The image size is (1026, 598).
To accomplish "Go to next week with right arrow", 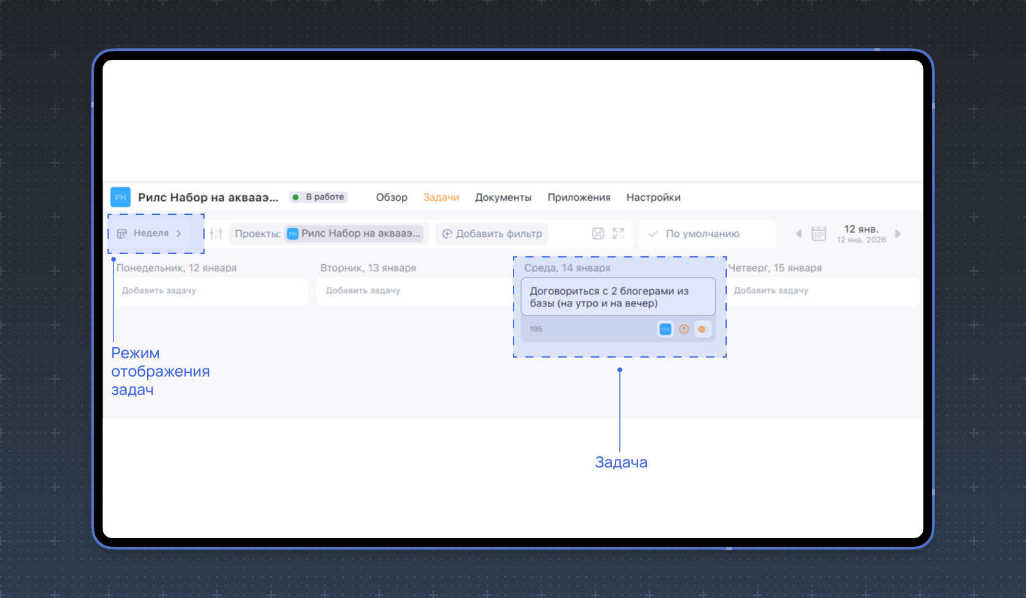I will click(x=898, y=234).
